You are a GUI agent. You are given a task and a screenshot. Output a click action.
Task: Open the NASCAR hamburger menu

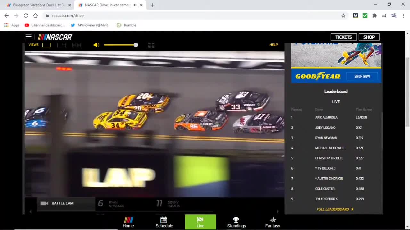click(29, 37)
